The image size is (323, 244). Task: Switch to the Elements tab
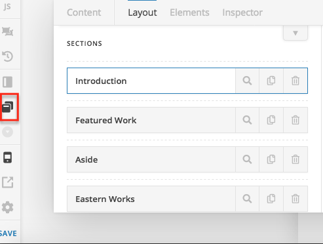tap(189, 12)
